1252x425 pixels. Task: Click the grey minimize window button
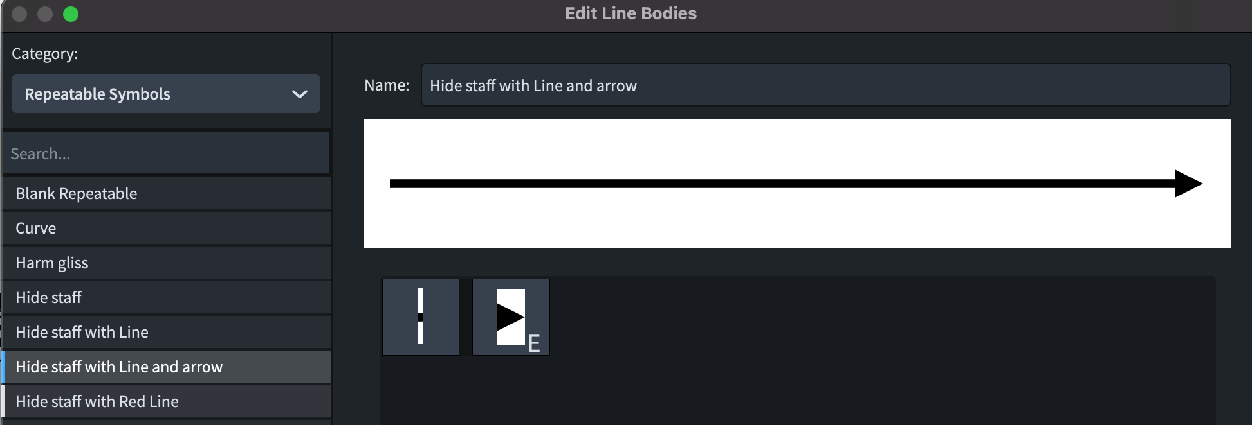pyautogui.click(x=45, y=14)
